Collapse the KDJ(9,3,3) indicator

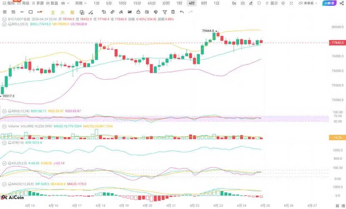4,164
